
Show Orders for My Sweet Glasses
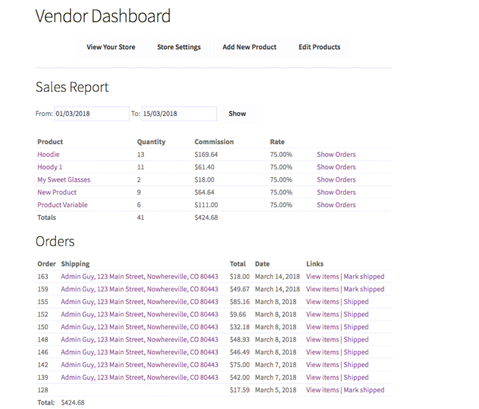[336, 180]
